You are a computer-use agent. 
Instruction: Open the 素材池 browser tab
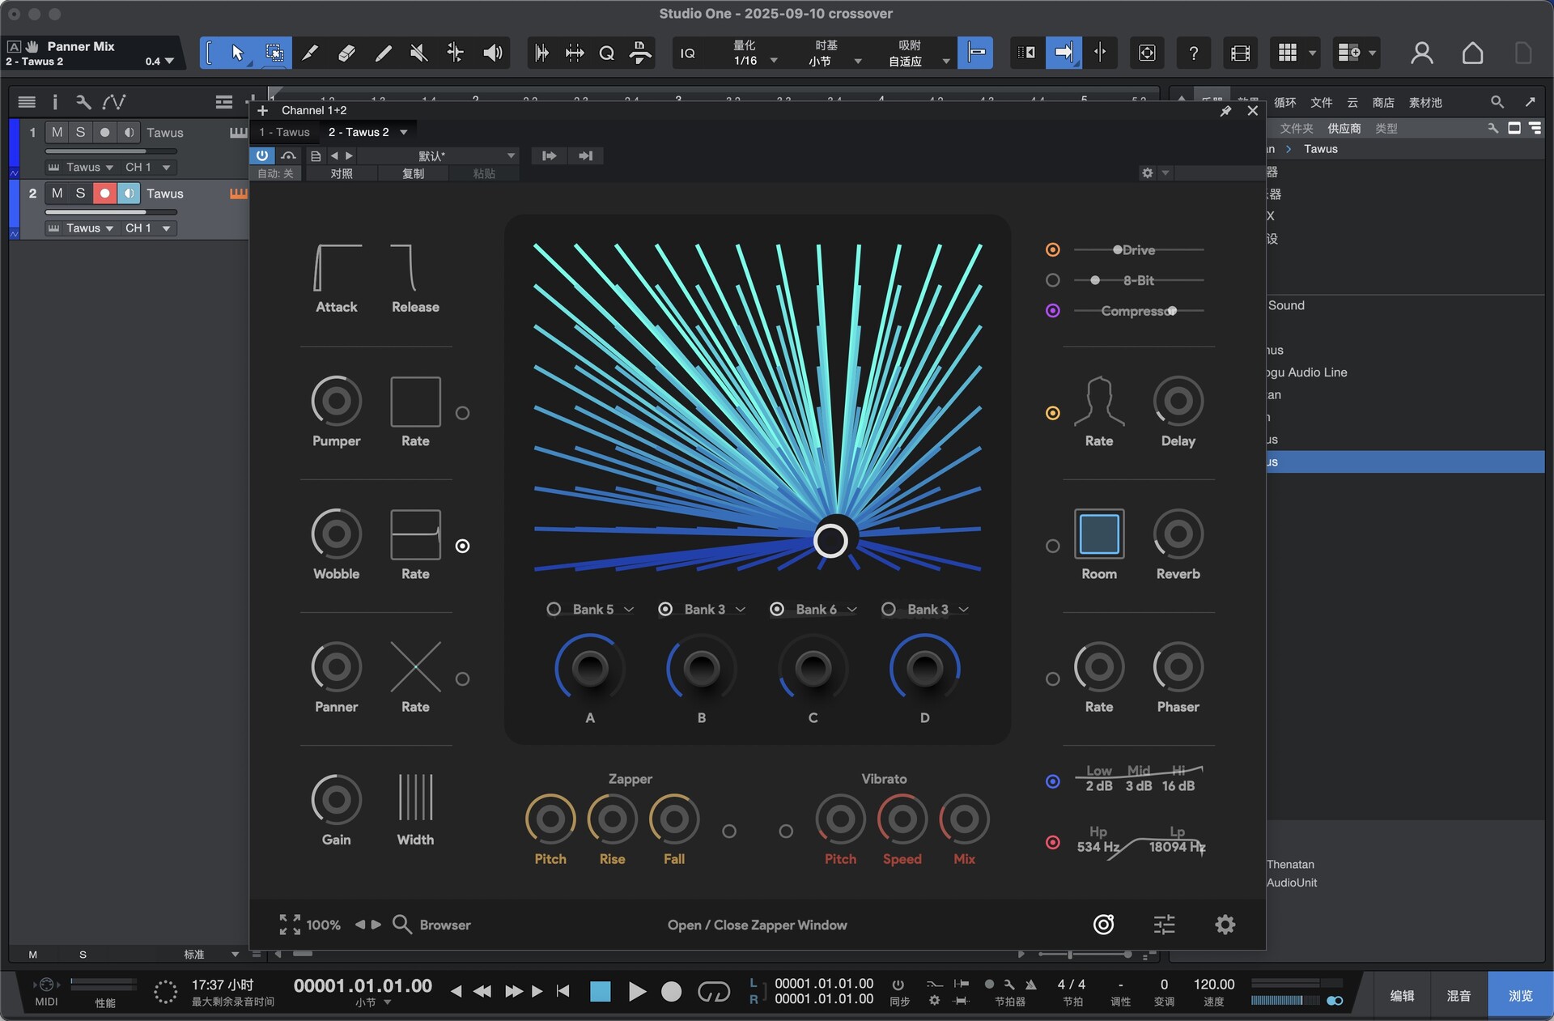tap(1425, 103)
